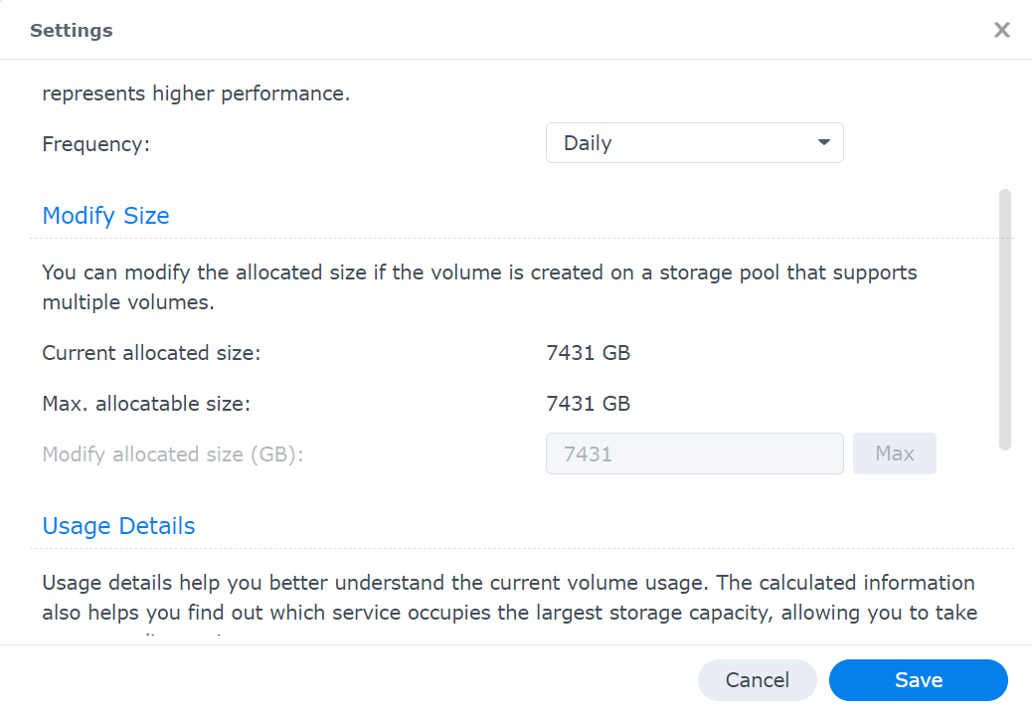Click the Modify Size description paragraph
Screen dimensions: 1034x723
479,287
